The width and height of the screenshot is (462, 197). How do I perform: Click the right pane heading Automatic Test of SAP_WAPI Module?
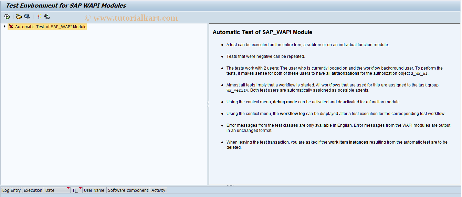point(262,32)
